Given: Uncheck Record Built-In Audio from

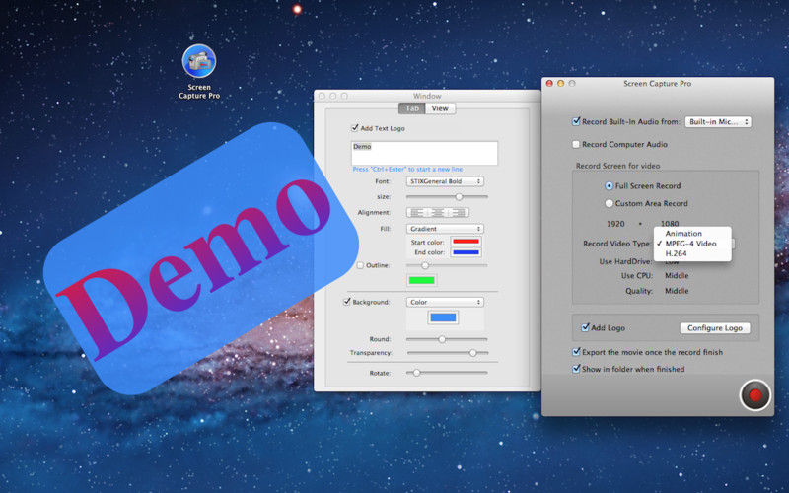Looking at the screenshot, I should [x=576, y=121].
